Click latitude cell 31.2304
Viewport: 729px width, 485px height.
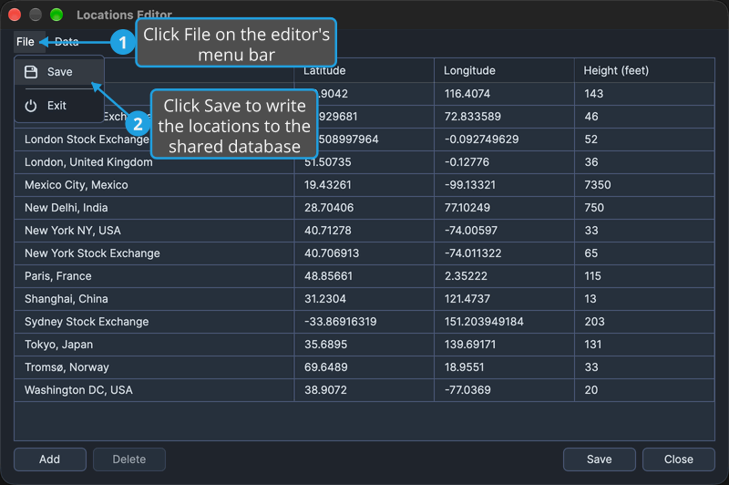364,298
